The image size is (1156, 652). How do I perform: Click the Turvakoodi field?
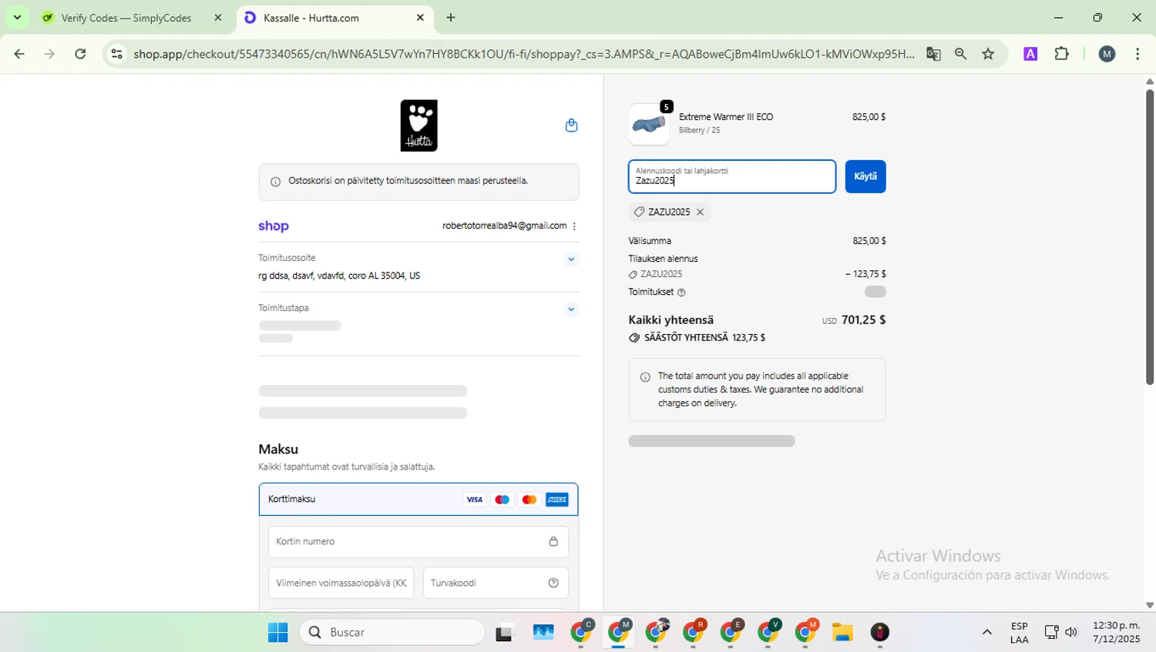coord(496,583)
